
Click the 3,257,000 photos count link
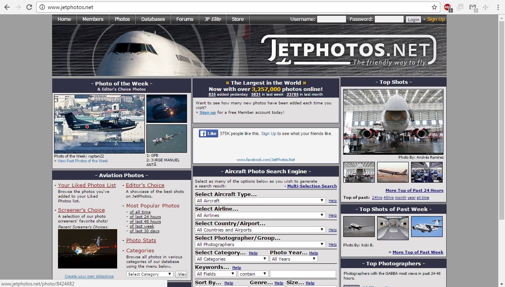pos(266,89)
